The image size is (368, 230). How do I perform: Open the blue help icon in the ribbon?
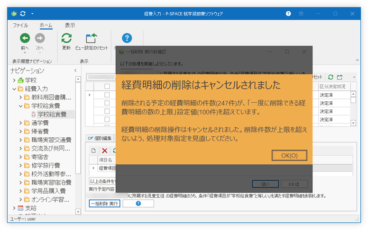[127, 38]
